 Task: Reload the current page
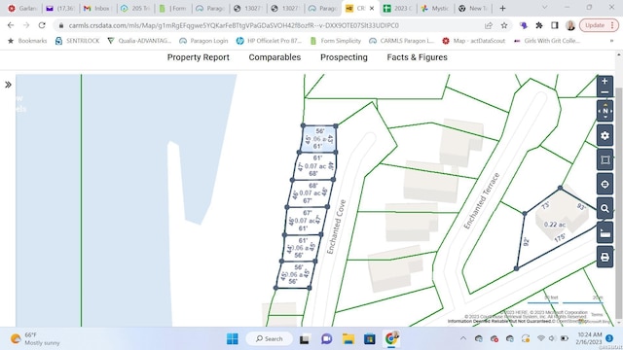point(42,25)
